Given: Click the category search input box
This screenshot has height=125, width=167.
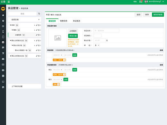Looking at the screenshot, I should (x=22, y=14).
